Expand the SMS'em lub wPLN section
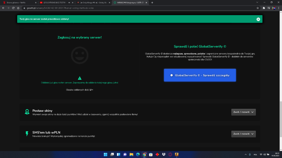This screenshot has height=158, width=282. 243,134
